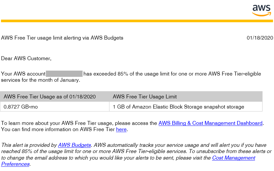Screen dimensions: 274x171
Task: Open AWS Billing & Cost Management Dashboard link
Action: tap(210, 123)
